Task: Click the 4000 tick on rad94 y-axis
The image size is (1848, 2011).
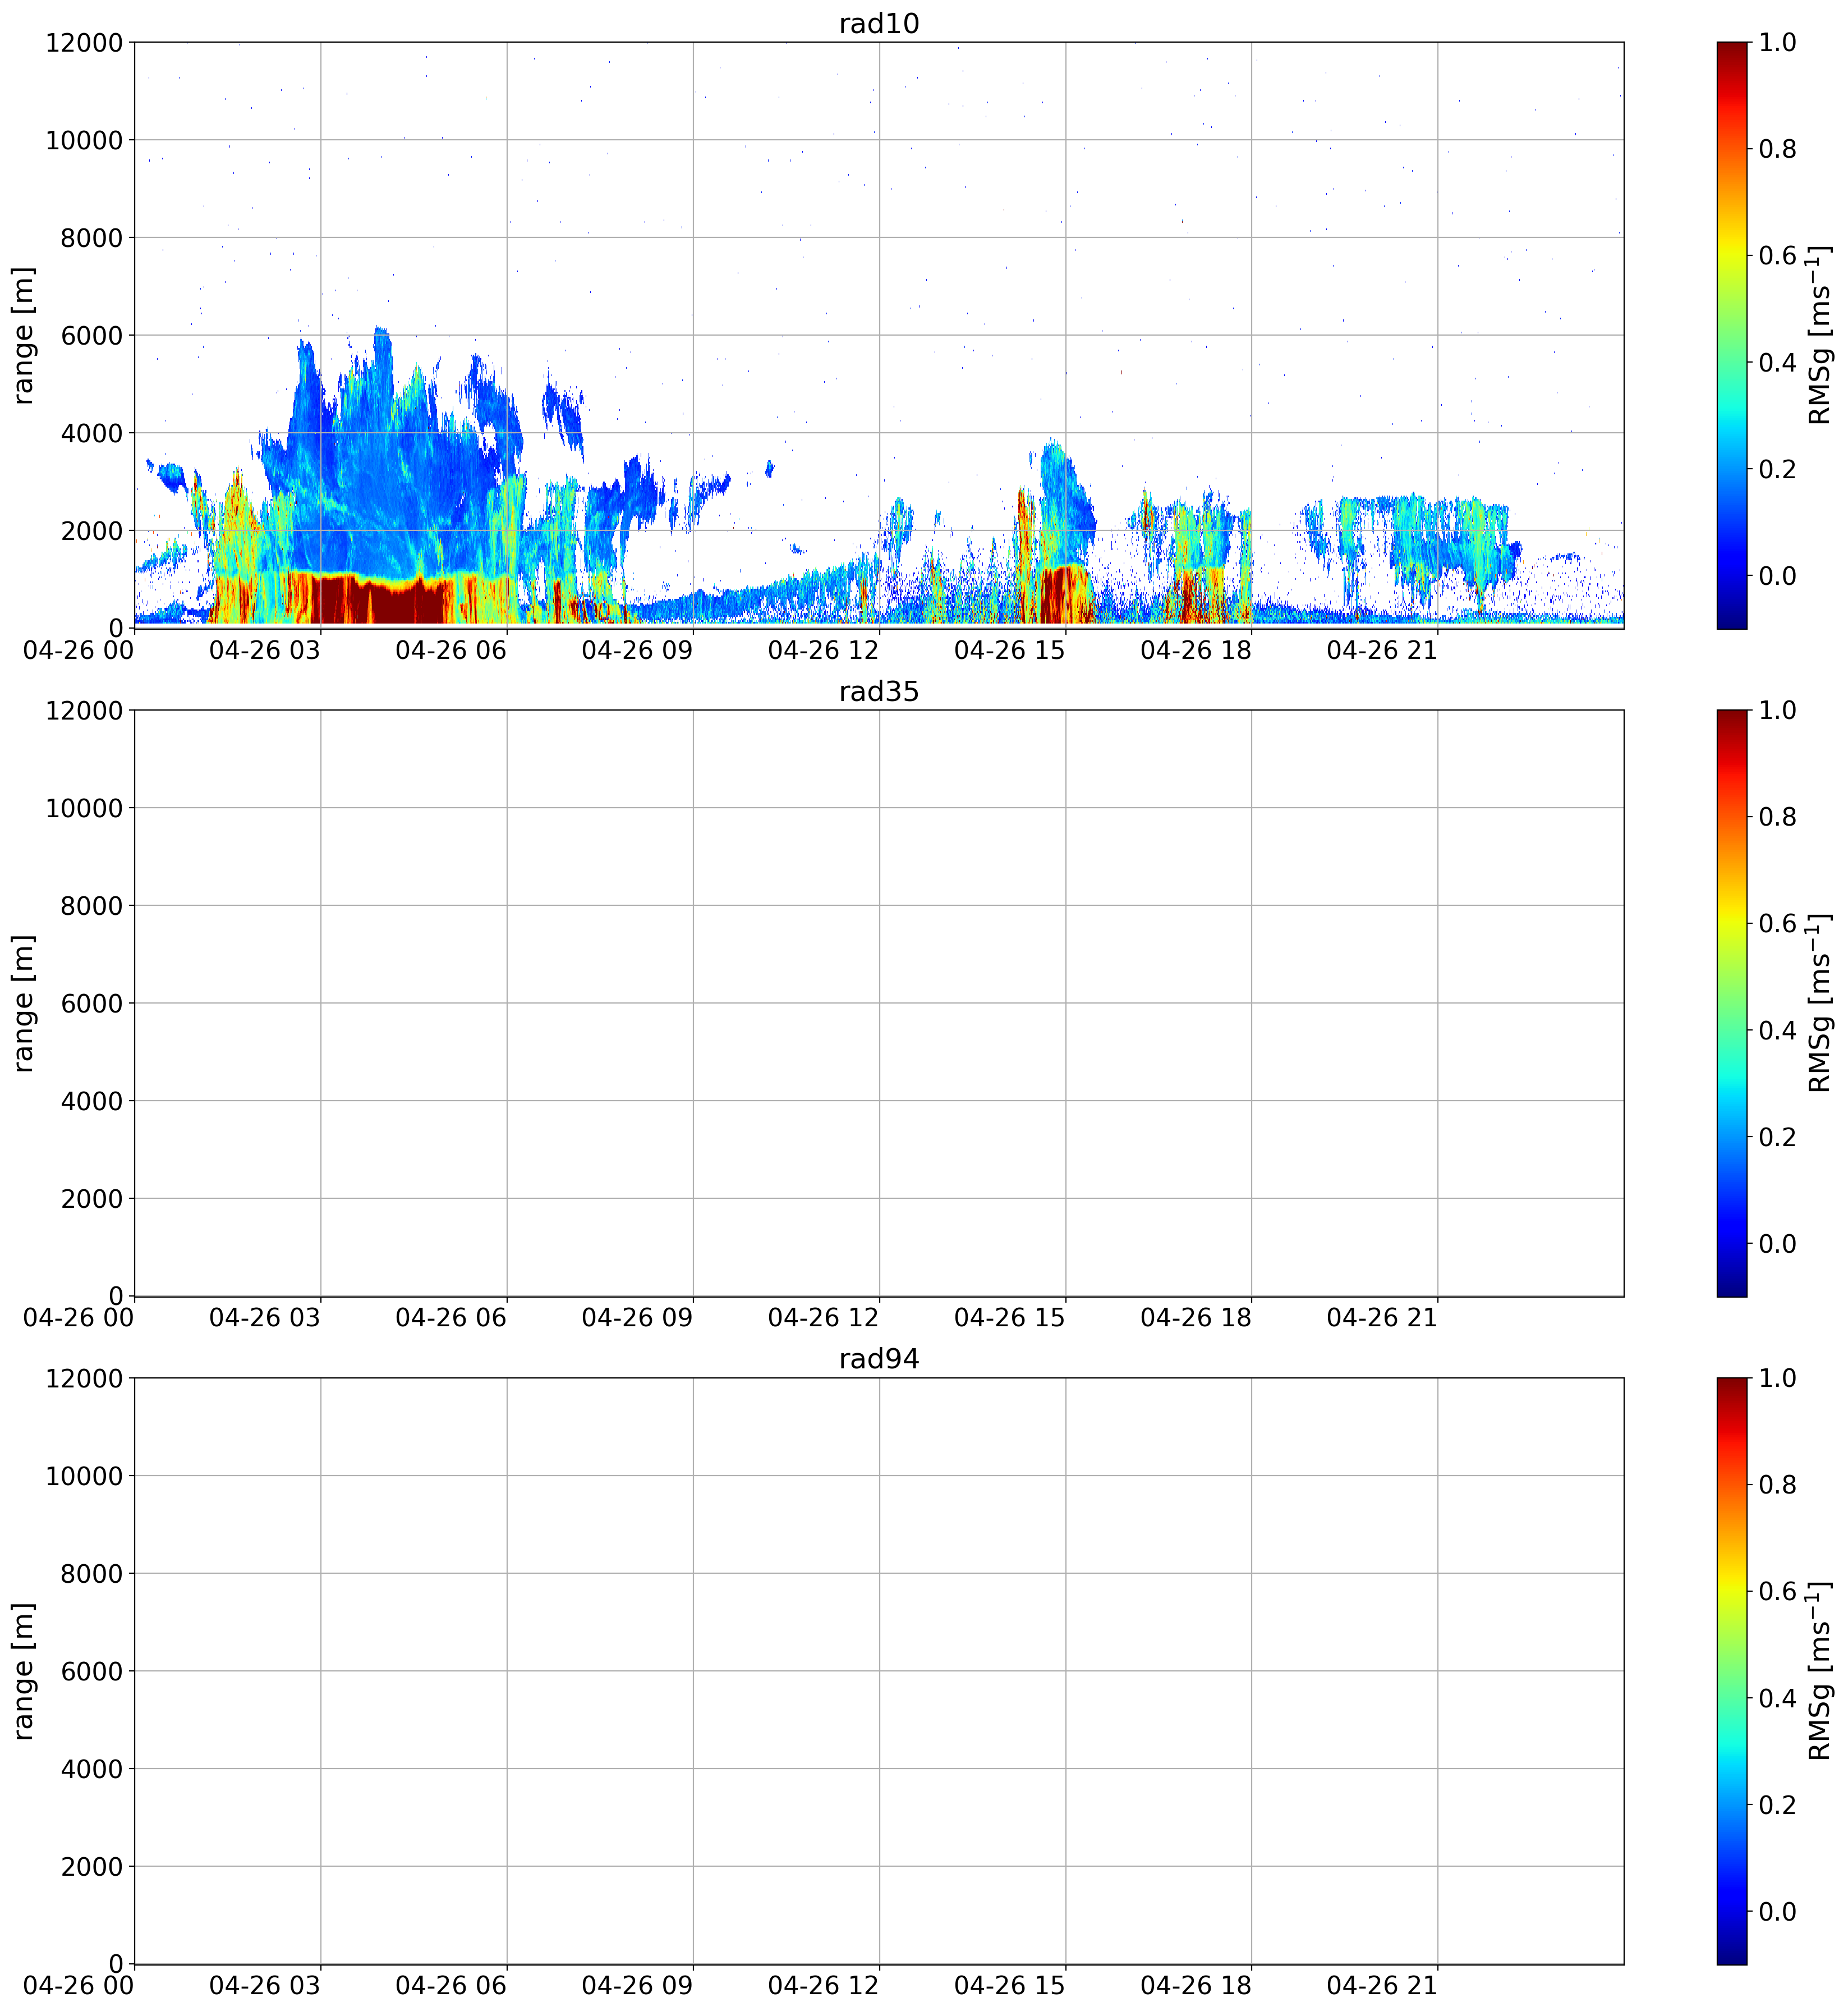Action: pos(91,1769)
